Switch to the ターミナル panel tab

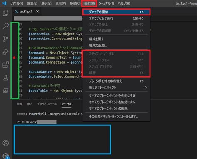(66, 104)
